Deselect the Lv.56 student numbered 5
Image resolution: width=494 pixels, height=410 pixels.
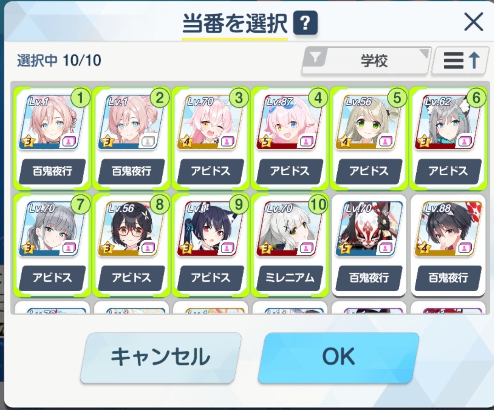(x=369, y=138)
